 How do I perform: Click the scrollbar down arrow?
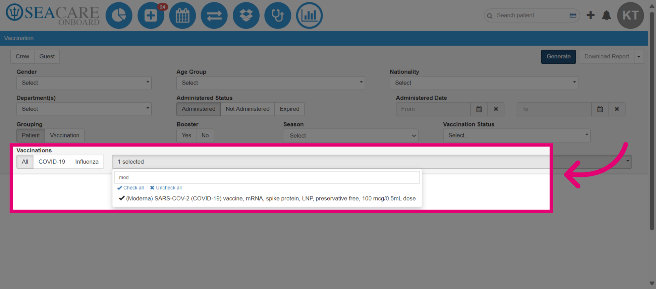tap(652, 284)
